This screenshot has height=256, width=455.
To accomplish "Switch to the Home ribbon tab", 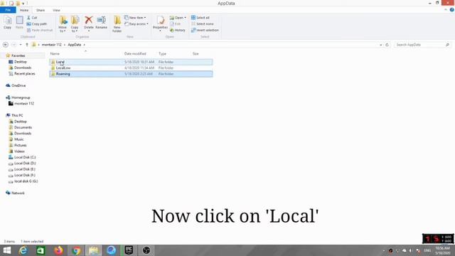I will 24,10.
